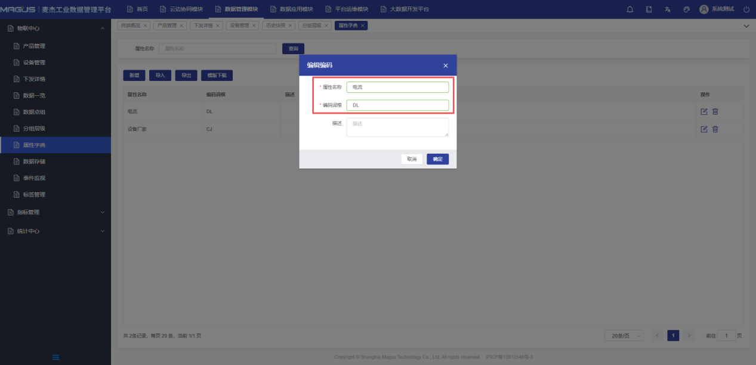Image resolution: width=756 pixels, height=365 pixels.
Task: Click the 确定 confirm button
Action: [437, 159]
